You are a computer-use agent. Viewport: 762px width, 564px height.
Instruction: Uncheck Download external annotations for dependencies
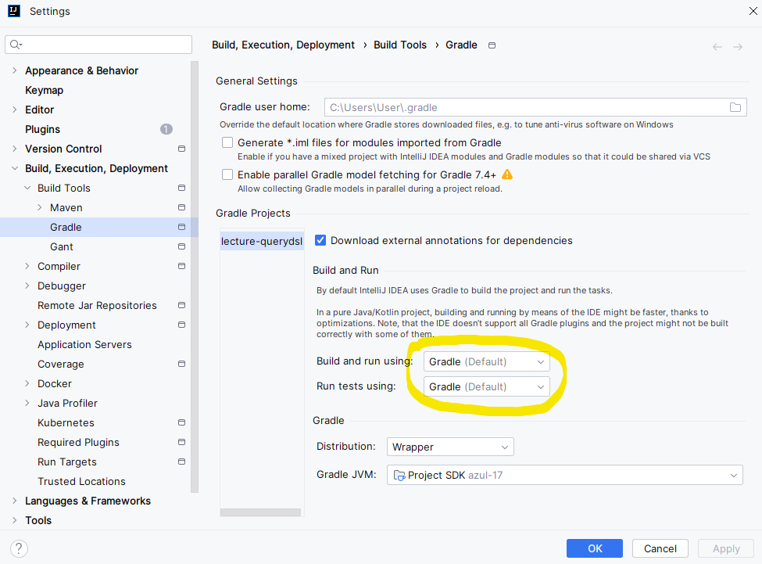click(320, 240)
